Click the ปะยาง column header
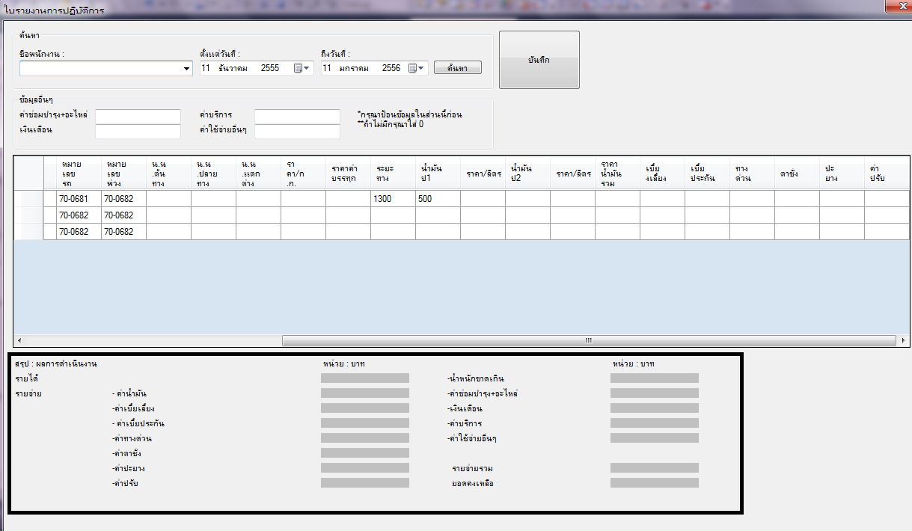The width and height of the screenshot is (912, 531). 842,173
